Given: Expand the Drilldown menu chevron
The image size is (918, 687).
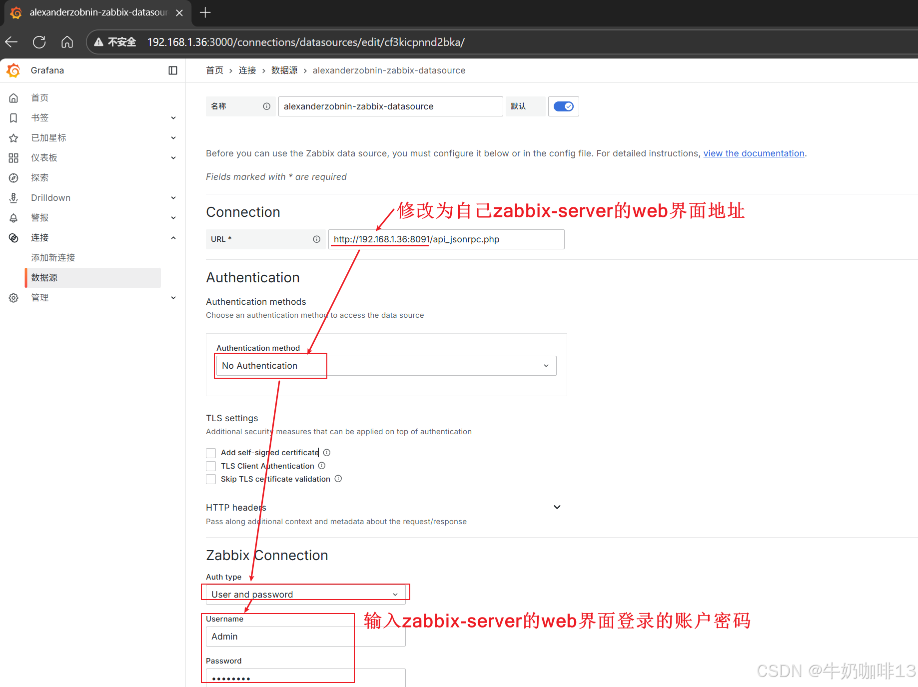Looking at the screenshot, I should coord(173,198).
